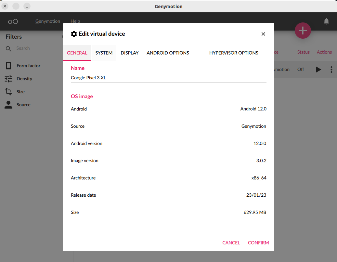This screenshot has width=337, height=262.
Task: Switch to the System tab
Action: pos(104,53)
